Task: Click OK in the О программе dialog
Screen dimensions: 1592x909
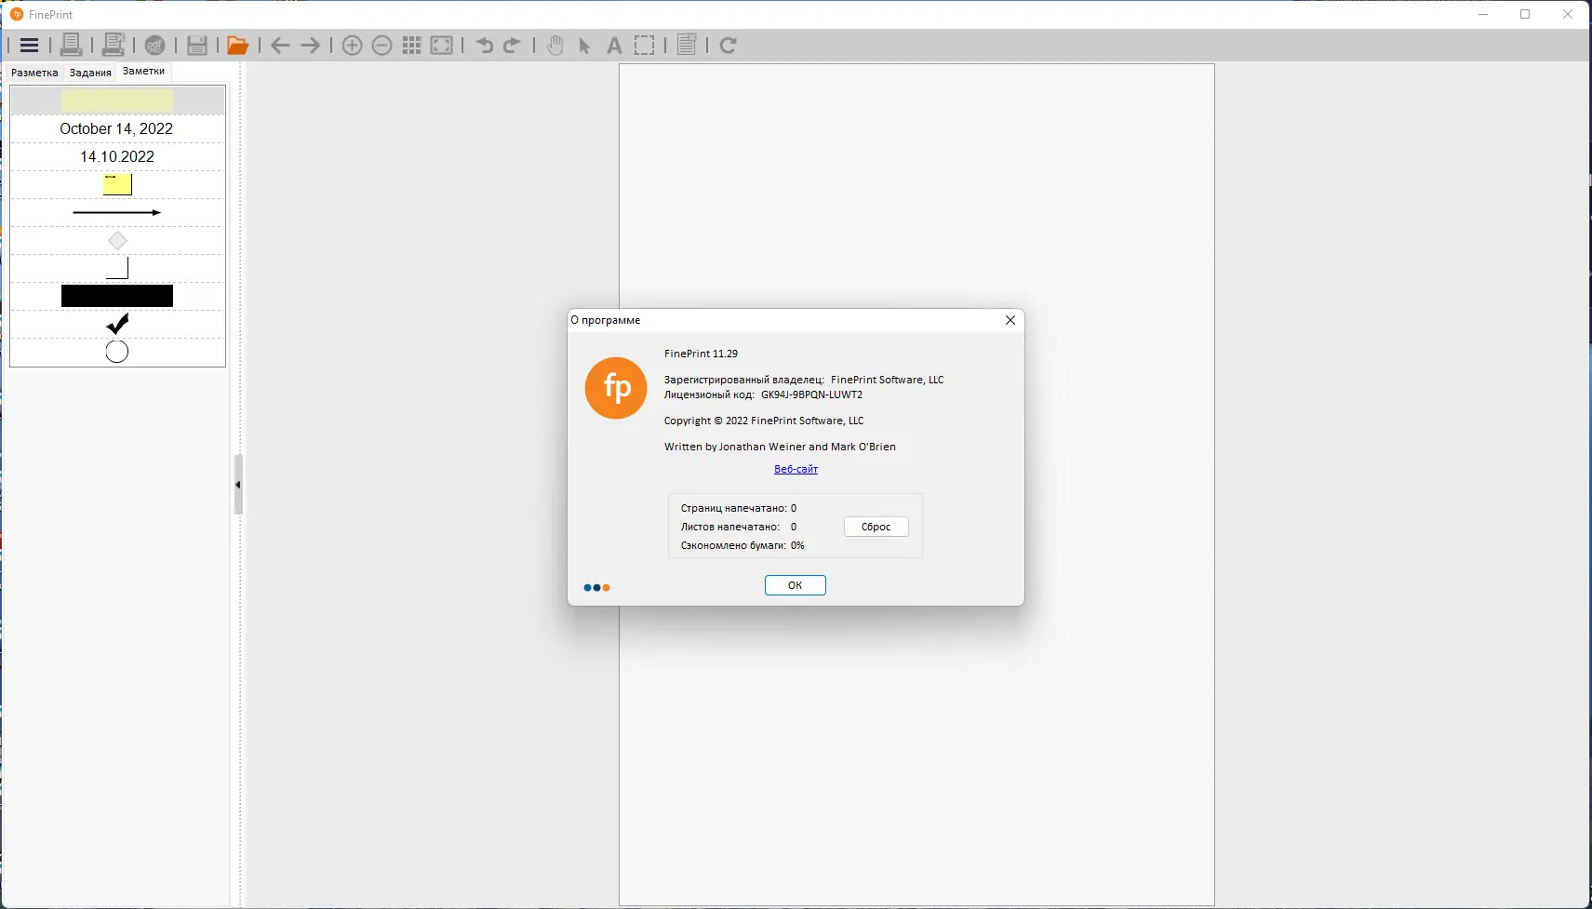Action: [796, 585]
